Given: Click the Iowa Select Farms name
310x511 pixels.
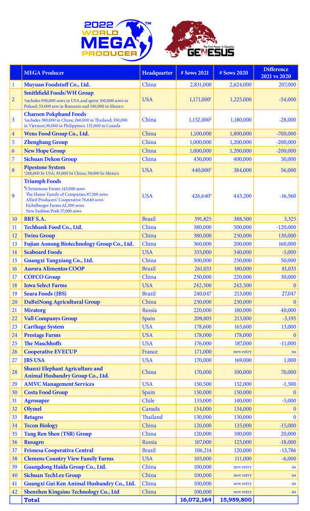Looking at the screenshot, I should (x=45, y=285).
